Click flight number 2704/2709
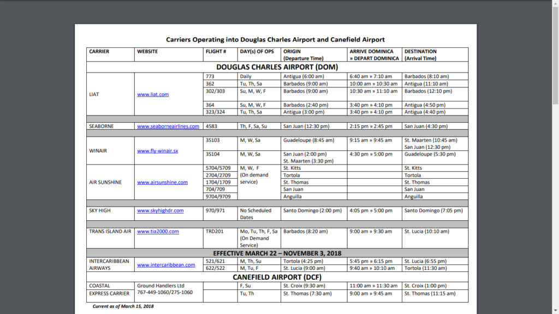The image size is (559, 314). (218, 176)
